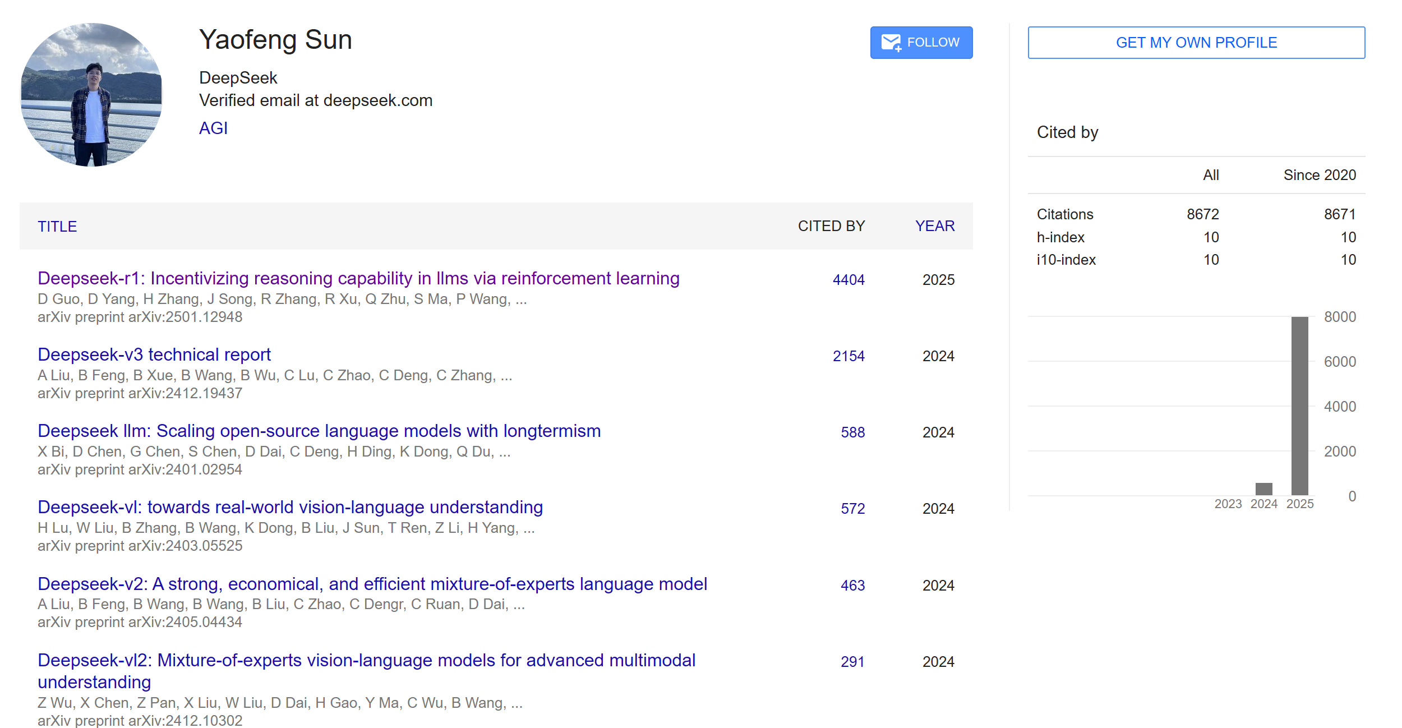Open Deepseek-r1 reinforcement learning paper
The image size is (1402, 728).
pyautogui.click(x=358, y=278)
